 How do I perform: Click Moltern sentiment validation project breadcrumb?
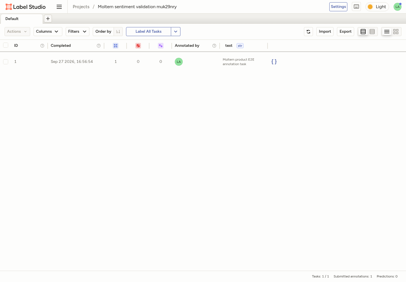click(x=137, y=7)
